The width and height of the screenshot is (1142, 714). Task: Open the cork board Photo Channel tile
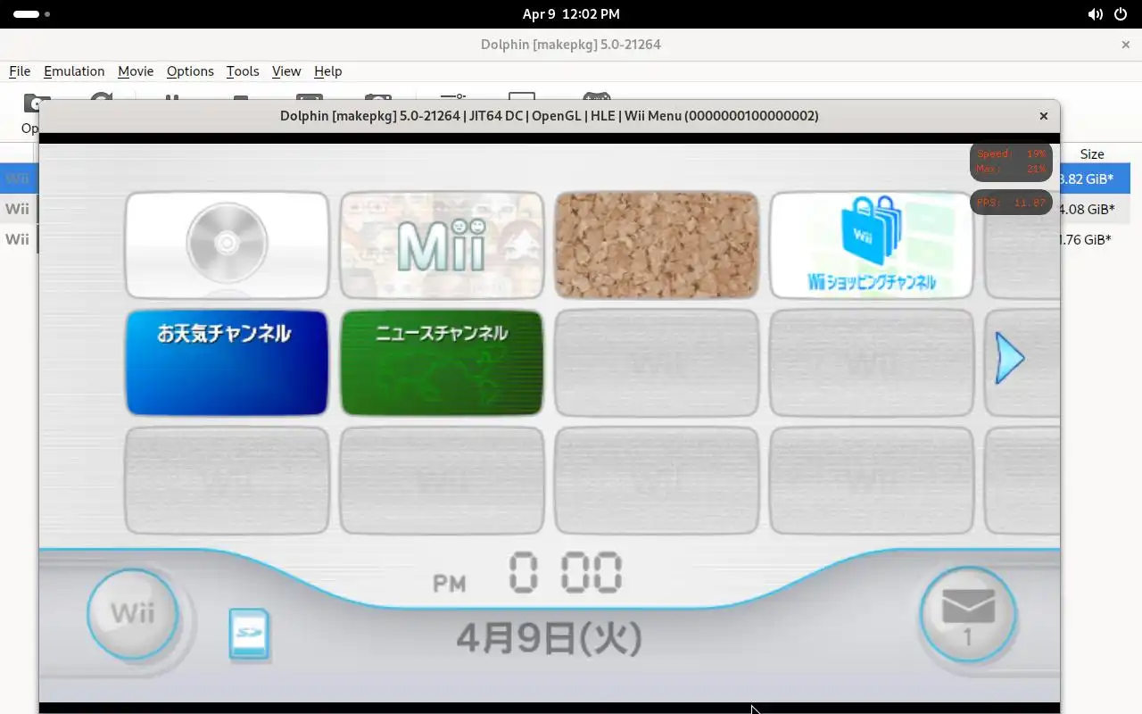(657, 245)
